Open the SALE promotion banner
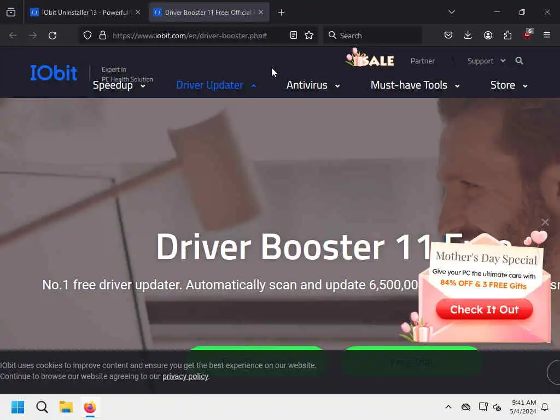This screenshot has width=560, height=420. tap(370, 59)
